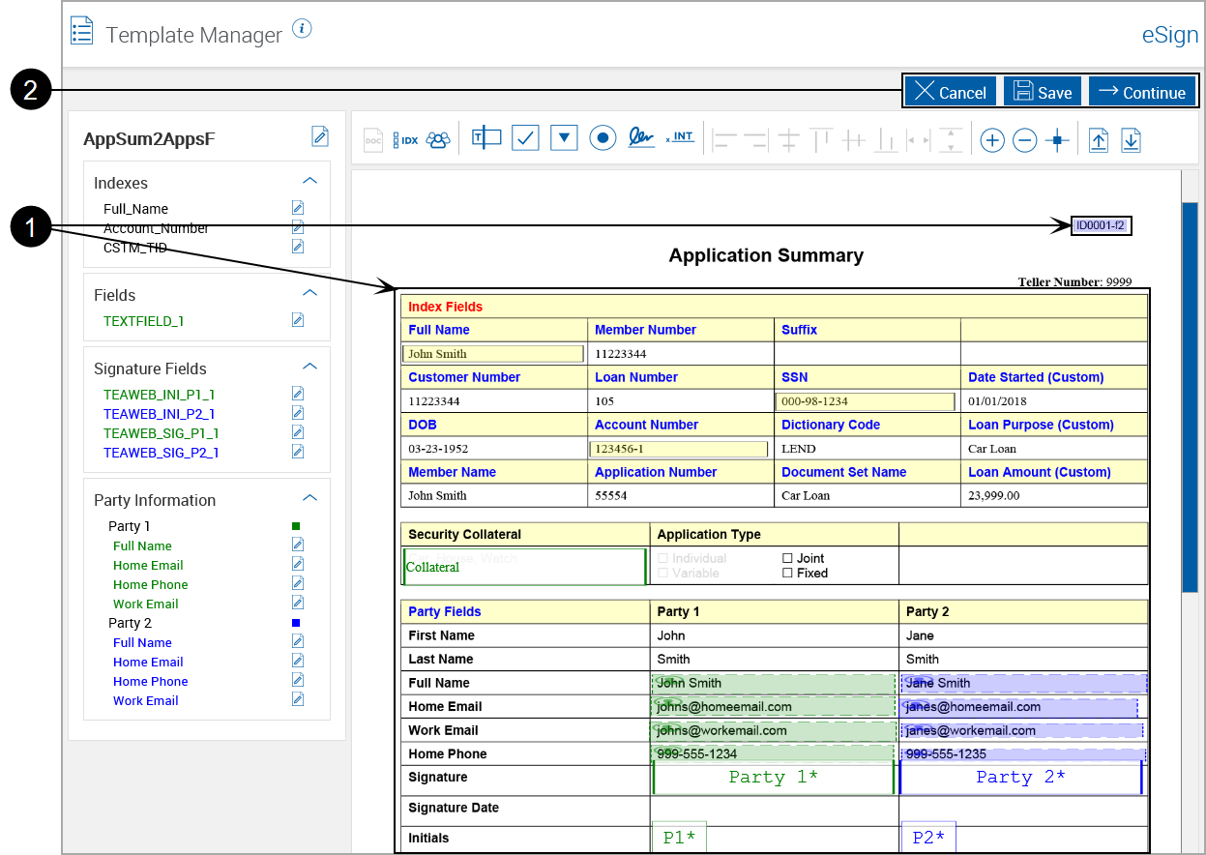This screenshot has width=1206, height=855.
Task: Click edit icon for TEAWEB_INI_P1_1
Action: coord(298,394)
